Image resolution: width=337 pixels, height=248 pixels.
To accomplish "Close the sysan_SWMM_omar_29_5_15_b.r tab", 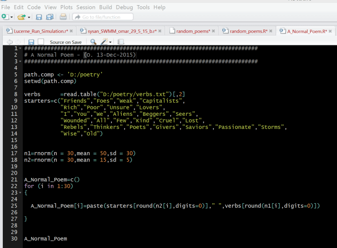I will click(x=160, y=31).
